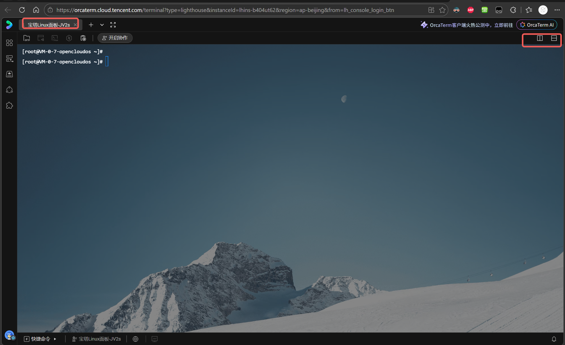The image size is (565, 345).
Task: Select the 宝塔Linux面板-JV2s session tab
Action: pyautogui.click(x=49, y=25)
